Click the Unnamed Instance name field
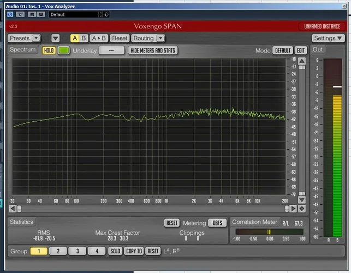 point(321,26)
